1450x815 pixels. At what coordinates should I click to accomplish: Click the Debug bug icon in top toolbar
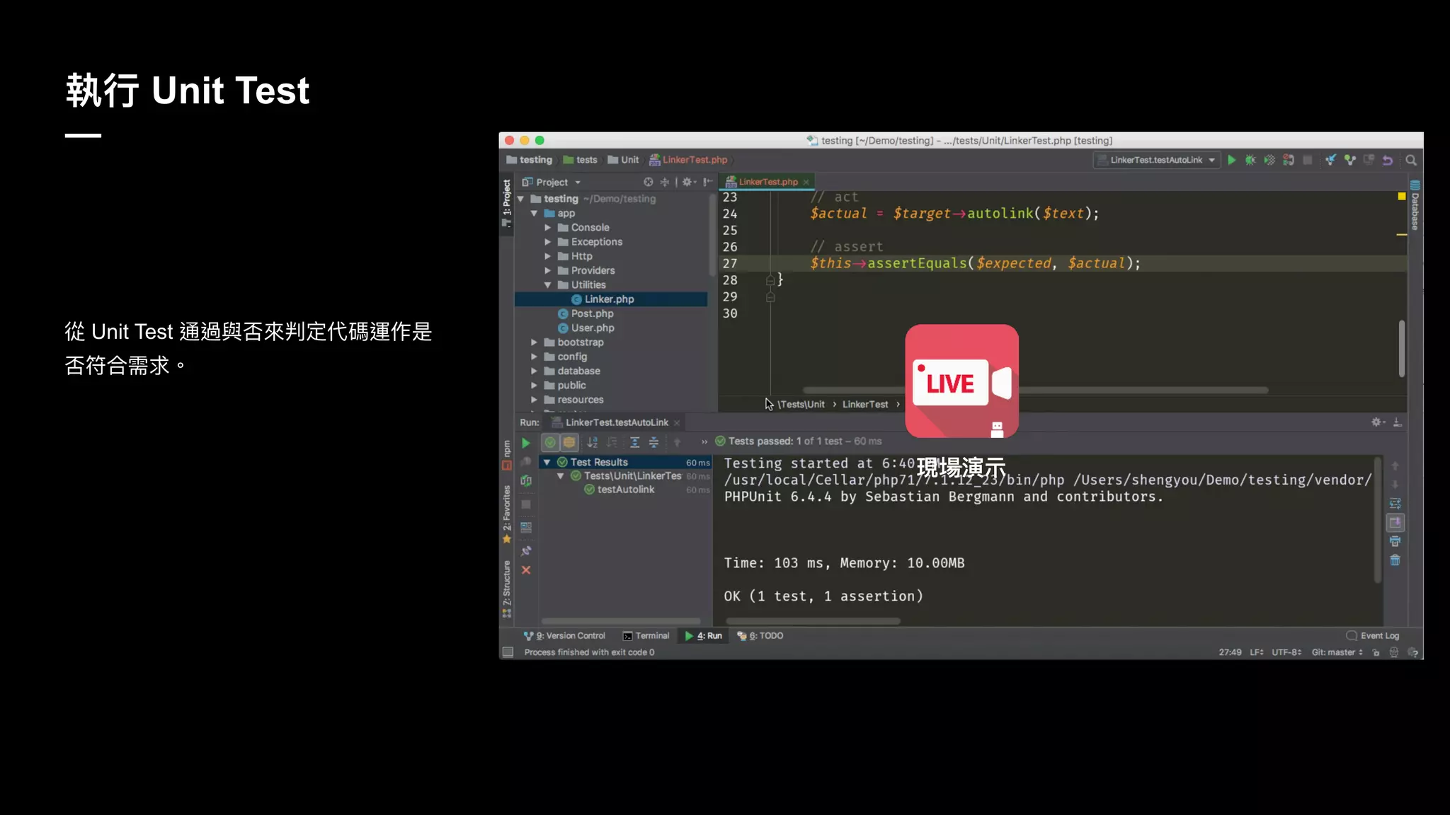pyautogui.click(x=1250, y=161)
